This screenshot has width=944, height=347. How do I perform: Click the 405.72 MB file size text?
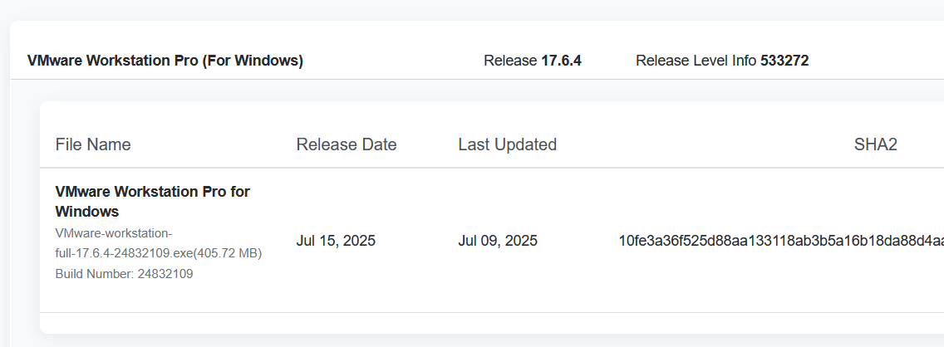228,253
